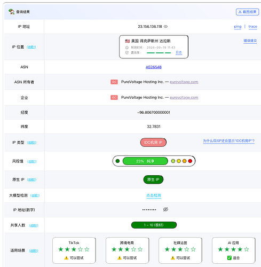Click the warning icon in 跨境电商 card
This screenshot has height=267, width=261.
point(120,258)
